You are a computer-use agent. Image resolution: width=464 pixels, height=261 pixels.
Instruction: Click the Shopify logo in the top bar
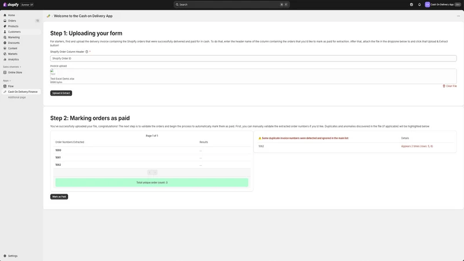point(10,5)
